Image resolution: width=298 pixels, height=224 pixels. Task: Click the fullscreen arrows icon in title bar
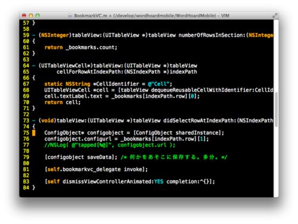[x=275, y=15]
